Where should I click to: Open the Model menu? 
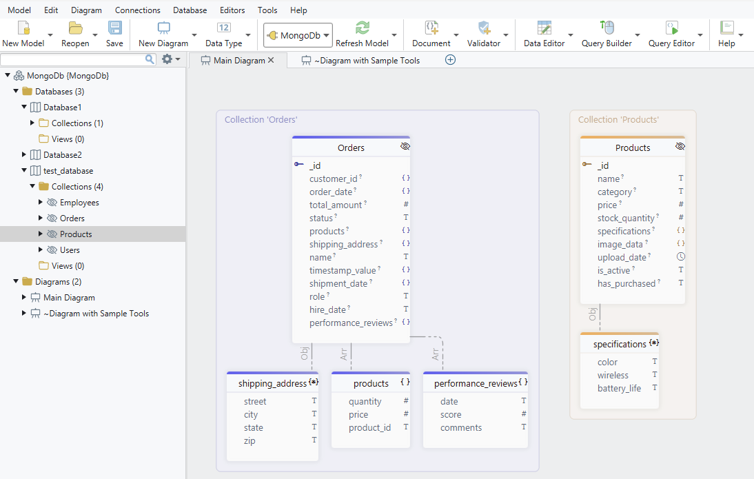(19, 10)
